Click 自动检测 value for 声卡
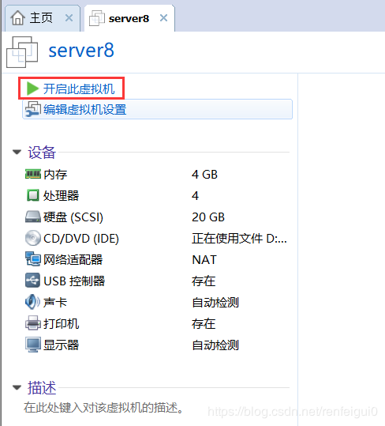This screenshot has width=385, height=426. coord(215,302)
